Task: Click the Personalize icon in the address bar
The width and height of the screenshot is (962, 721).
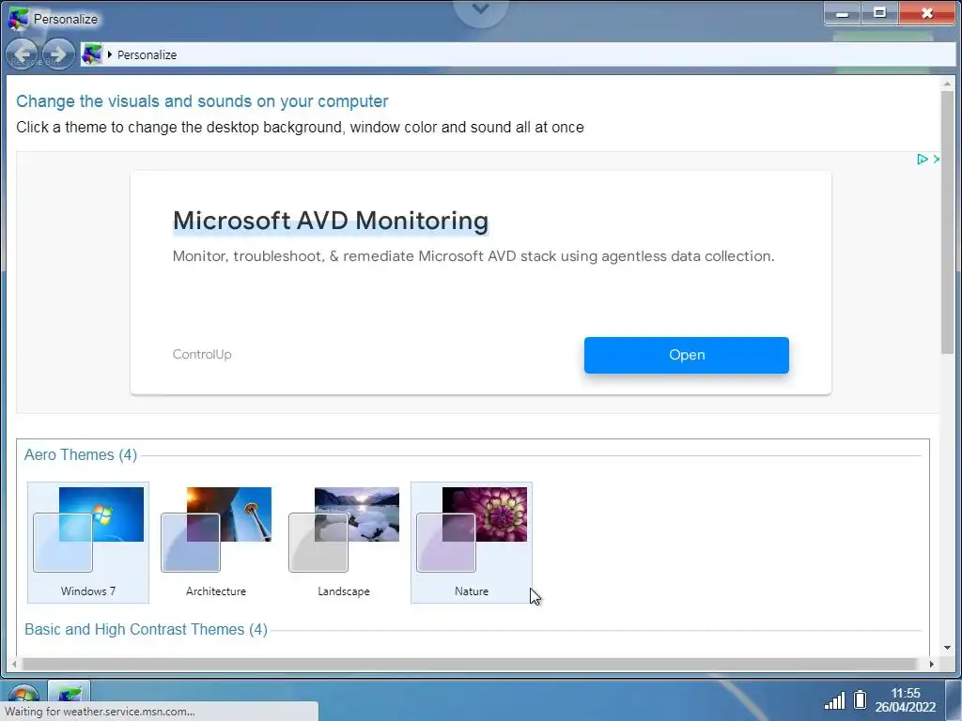Action: tap(91, 54)
